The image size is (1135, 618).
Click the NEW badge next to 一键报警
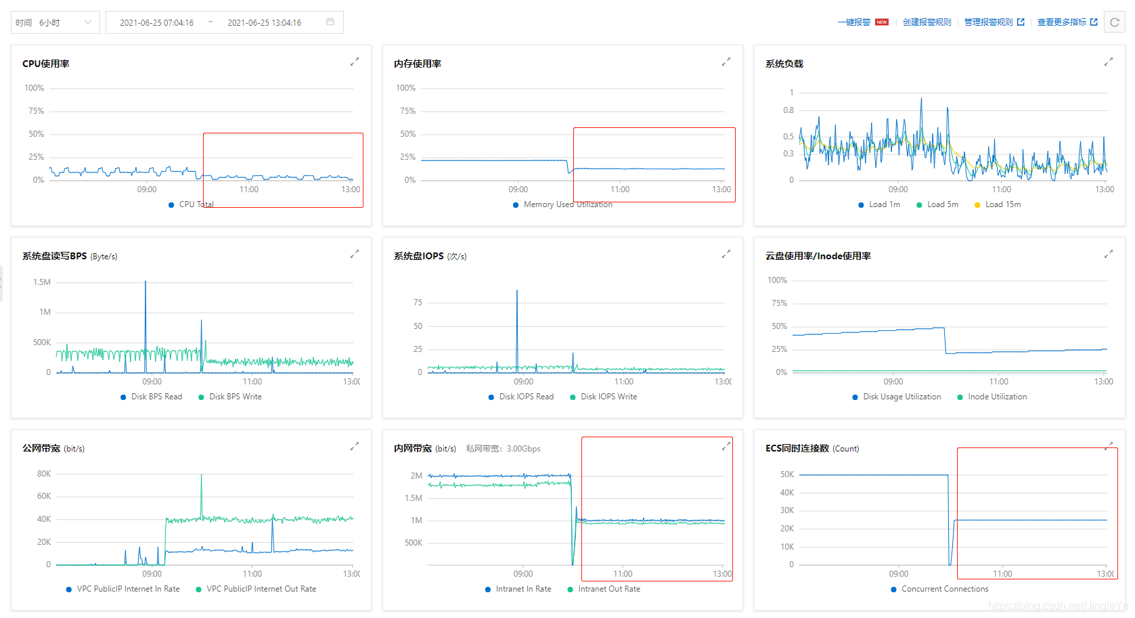[x=881, y=22]
